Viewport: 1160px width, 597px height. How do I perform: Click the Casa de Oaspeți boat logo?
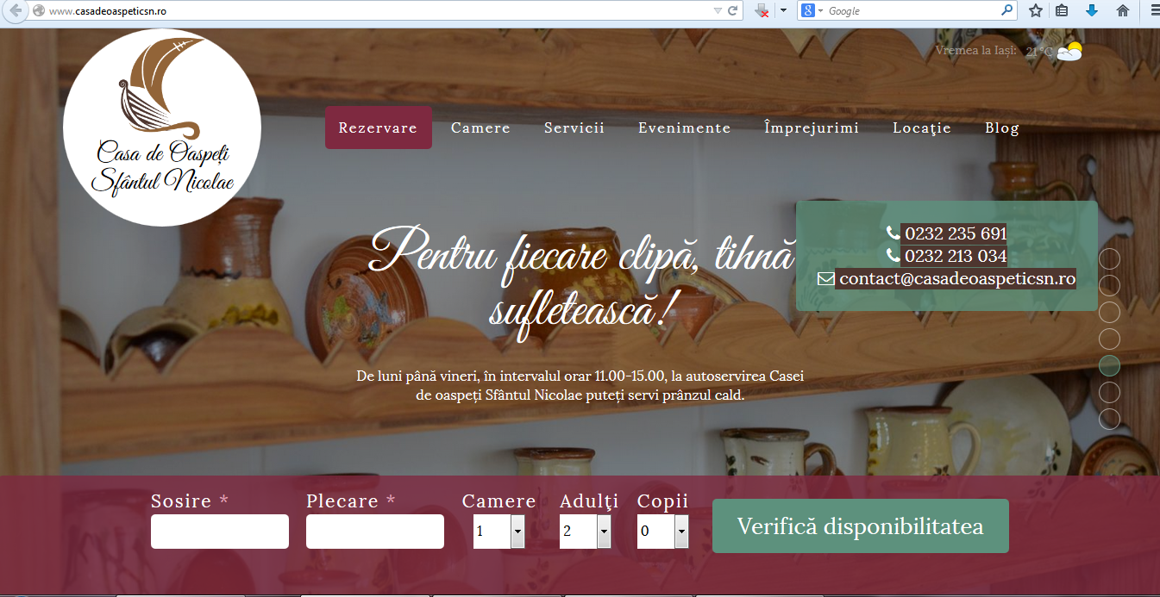coord(161,127)
